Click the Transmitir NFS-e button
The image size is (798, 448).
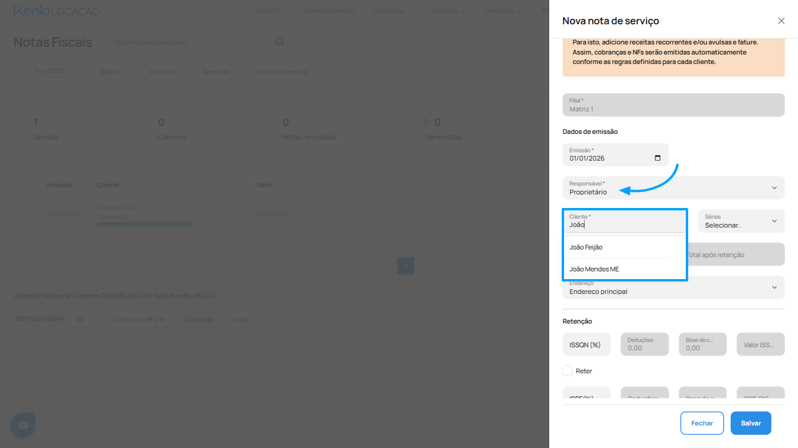[138, 319]
